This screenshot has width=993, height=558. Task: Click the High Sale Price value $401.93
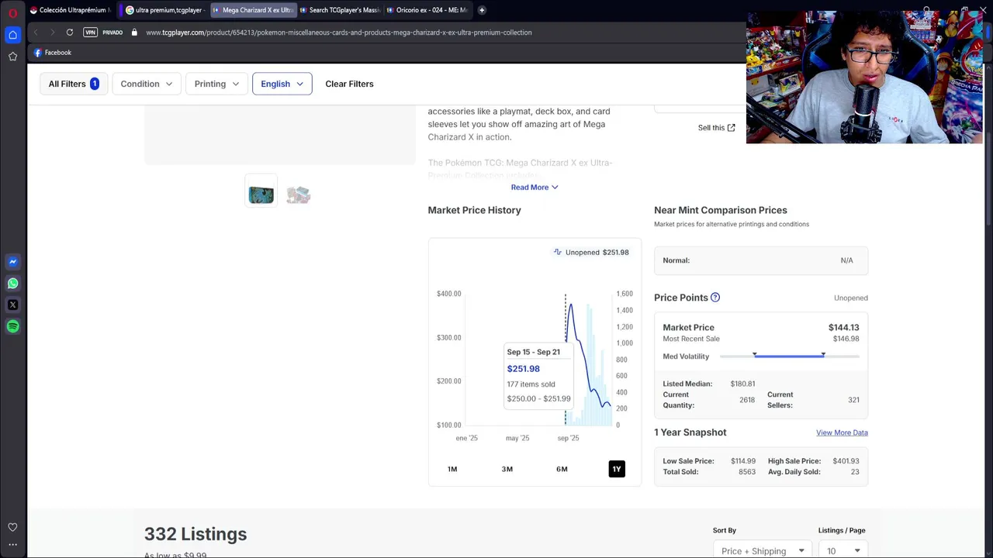click(846, 461)
